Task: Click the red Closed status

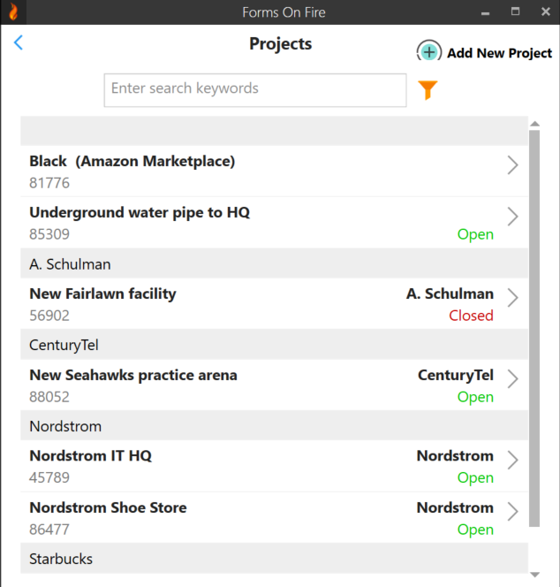Action: coord(471,316)
